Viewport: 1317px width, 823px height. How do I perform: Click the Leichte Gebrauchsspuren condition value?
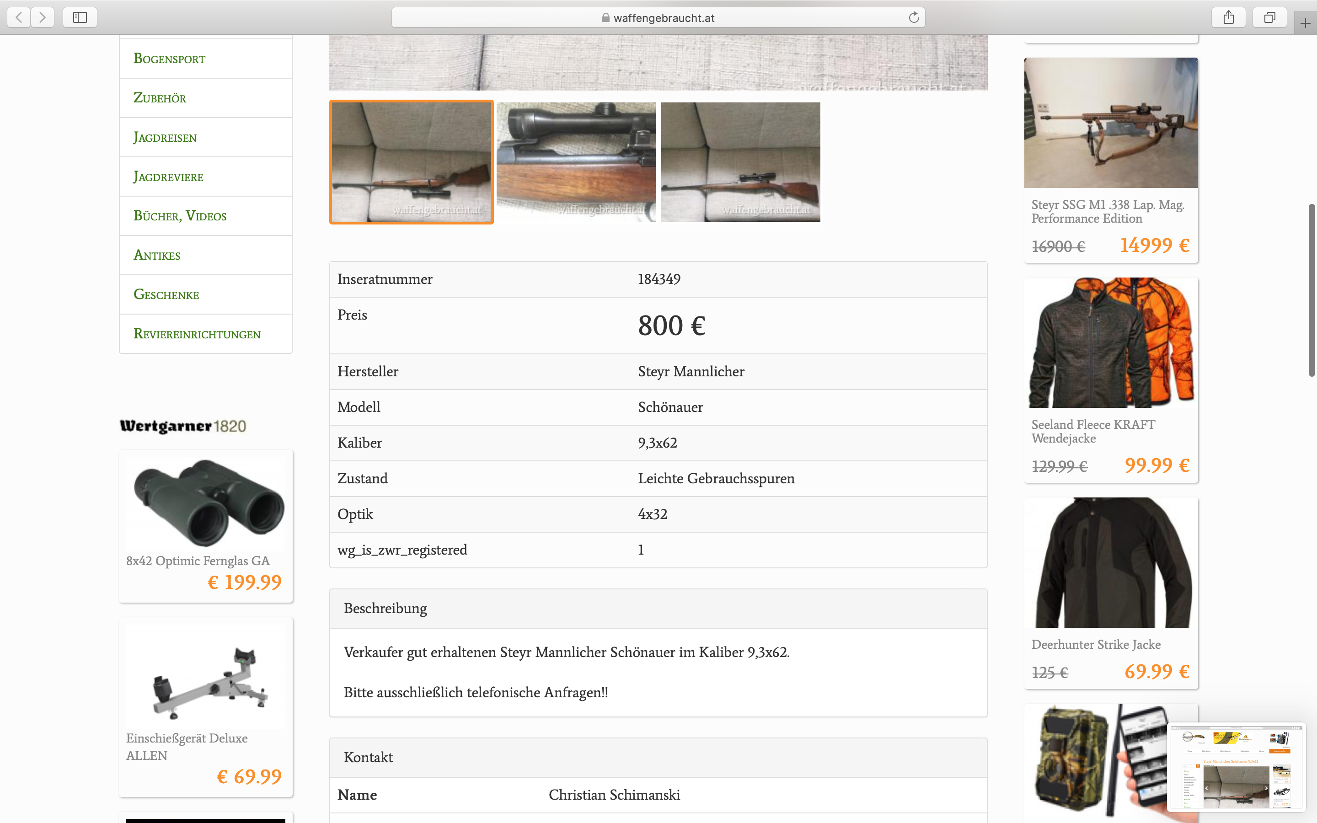pos(716,478)
